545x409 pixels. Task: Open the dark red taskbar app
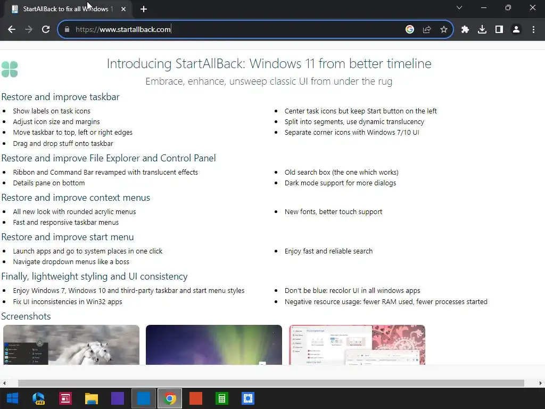pos(65,398)
